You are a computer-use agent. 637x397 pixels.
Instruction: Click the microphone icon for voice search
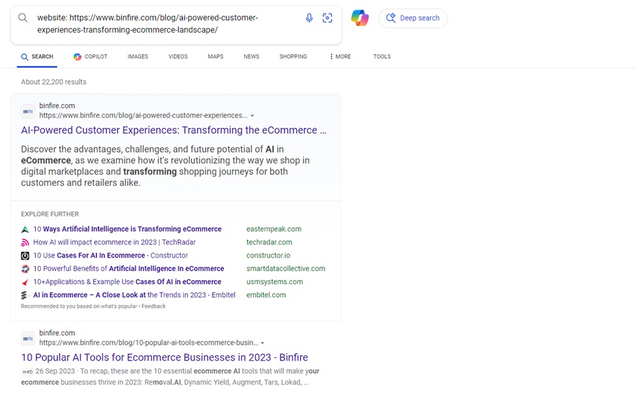coord(309,18)
